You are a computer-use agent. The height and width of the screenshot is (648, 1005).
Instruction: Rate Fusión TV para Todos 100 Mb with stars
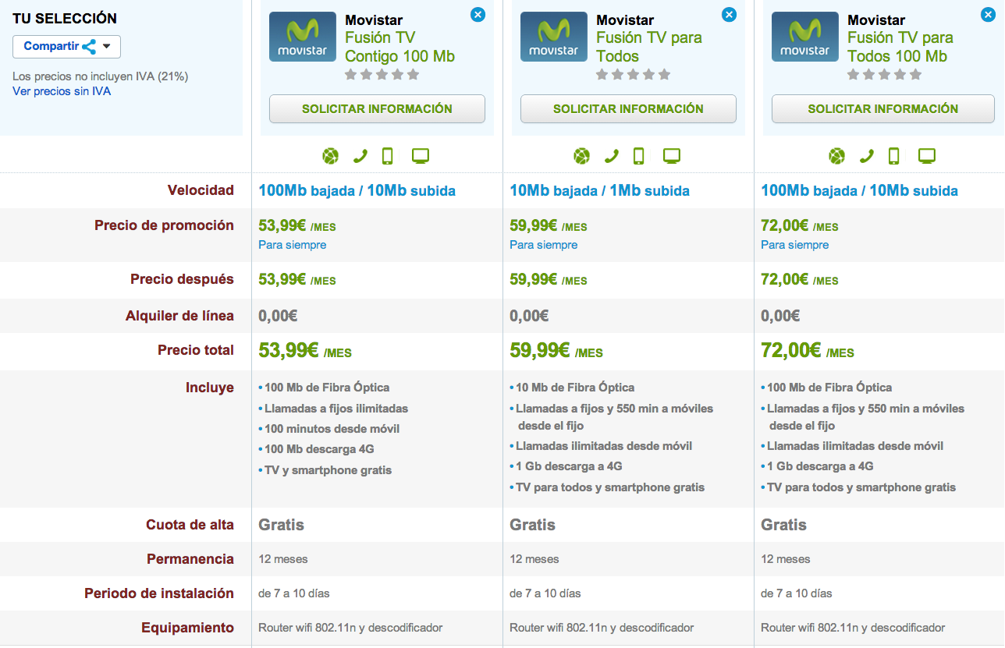(x=885, y=75)
